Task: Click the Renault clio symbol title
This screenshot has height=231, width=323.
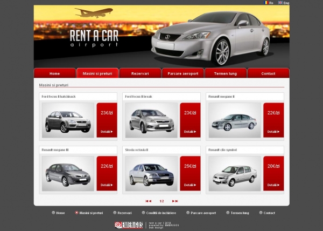Action: tap(222, 150)
